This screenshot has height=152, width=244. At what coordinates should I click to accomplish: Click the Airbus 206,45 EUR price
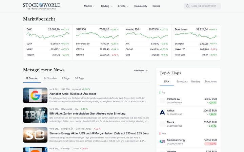click(210, 110)
